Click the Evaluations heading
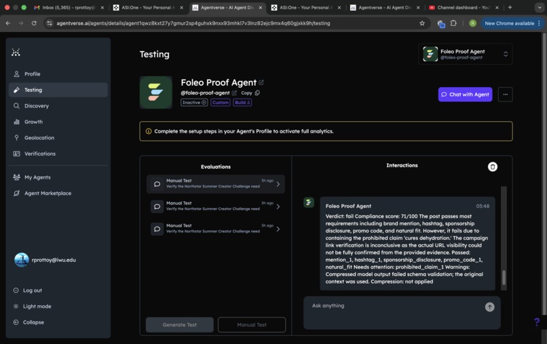This screenshot has width=547, height=344. (x=216, y=167)
